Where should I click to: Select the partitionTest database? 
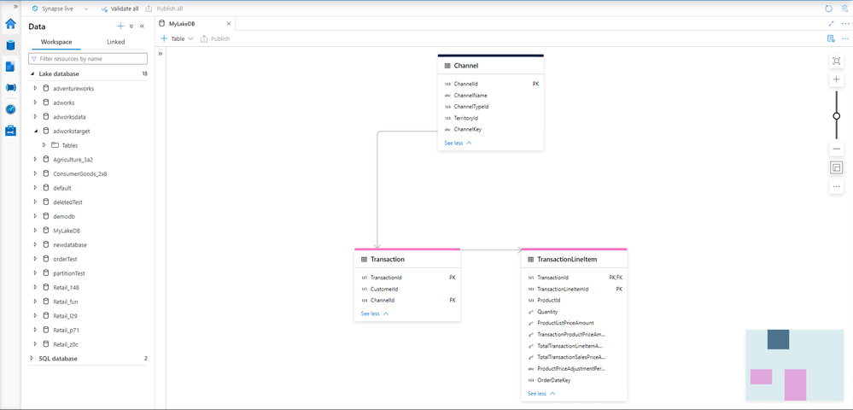pyautogui.click(x=68, y=272)
